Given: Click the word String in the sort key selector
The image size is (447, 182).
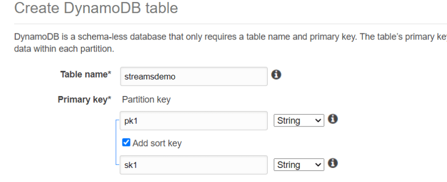Looking at the screenshot, I should [x=289, y=165].
